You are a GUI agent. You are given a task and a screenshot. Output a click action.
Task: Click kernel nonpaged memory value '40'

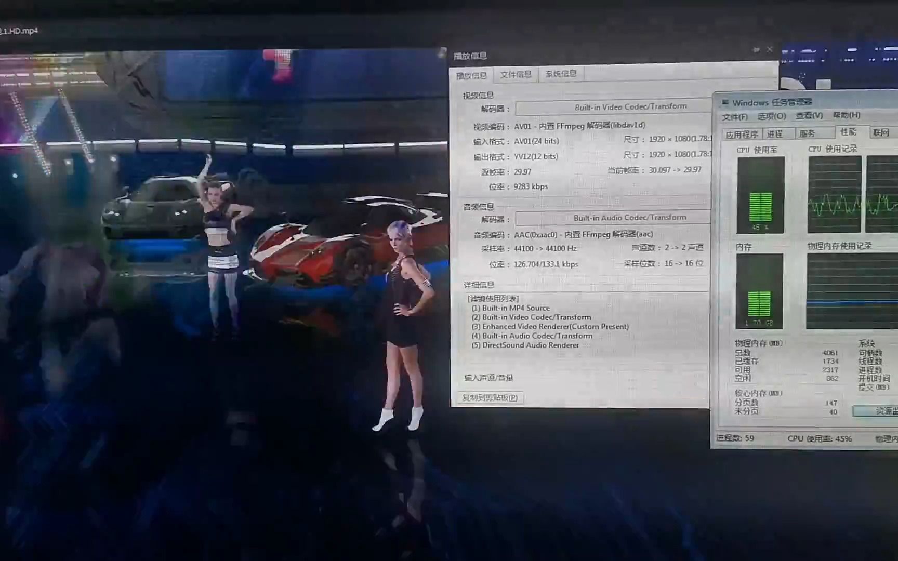pos(833,412)
